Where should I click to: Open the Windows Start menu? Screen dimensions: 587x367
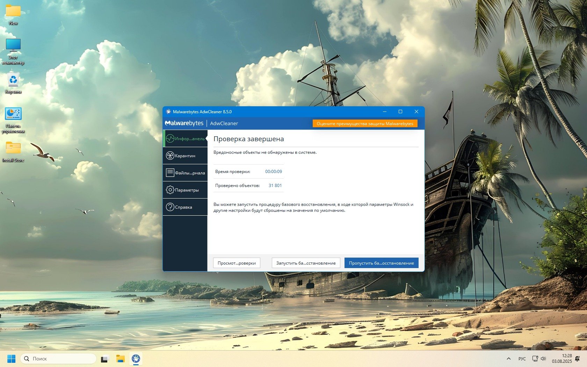(x=11, y=359)
